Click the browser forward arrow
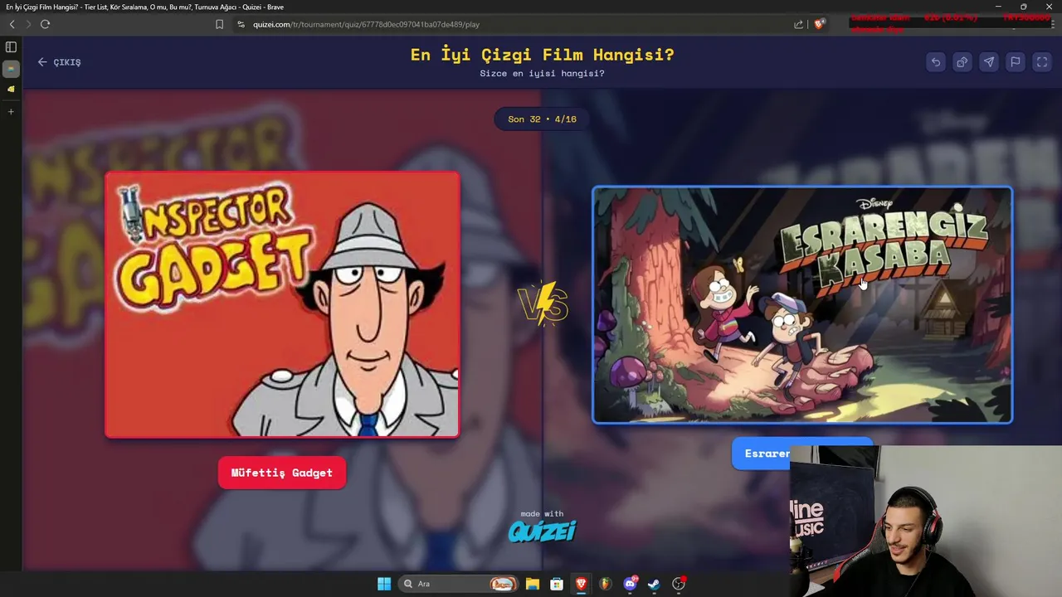The height and width of the screenshot is (597, 1062). pos(28,24)
